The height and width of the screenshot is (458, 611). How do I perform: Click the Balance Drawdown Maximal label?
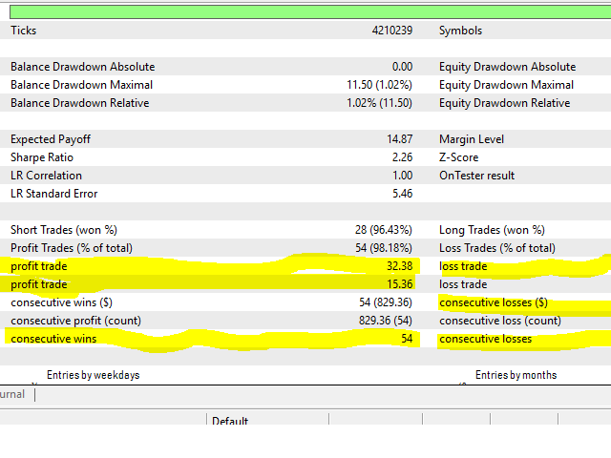81,85
